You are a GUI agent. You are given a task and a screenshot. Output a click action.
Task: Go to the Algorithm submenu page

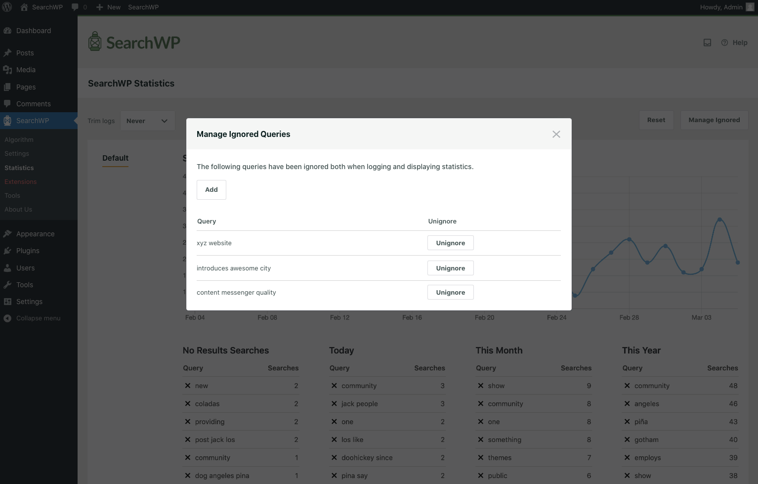tap(19, 140)
